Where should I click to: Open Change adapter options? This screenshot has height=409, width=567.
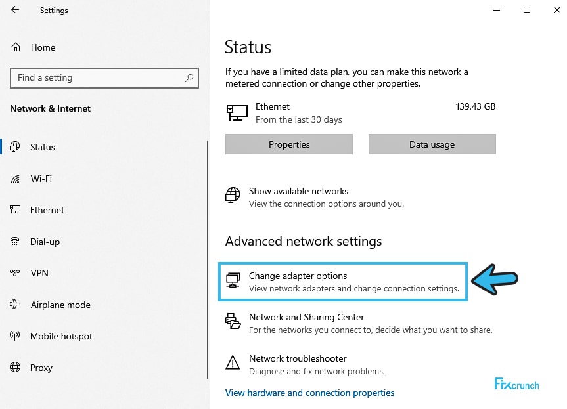coord(298,276)
